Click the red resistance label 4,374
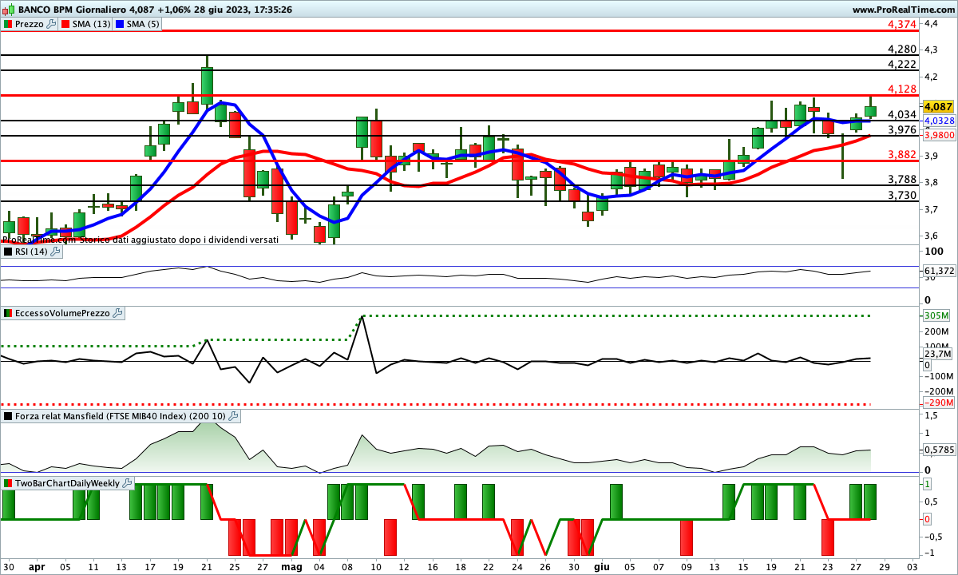The image size is (958, 575). pos(901,24)
